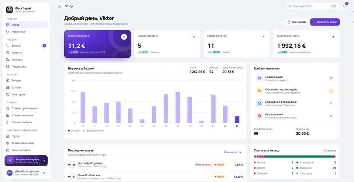Open the arrow on Выручка за месяц card

(333, 37)
